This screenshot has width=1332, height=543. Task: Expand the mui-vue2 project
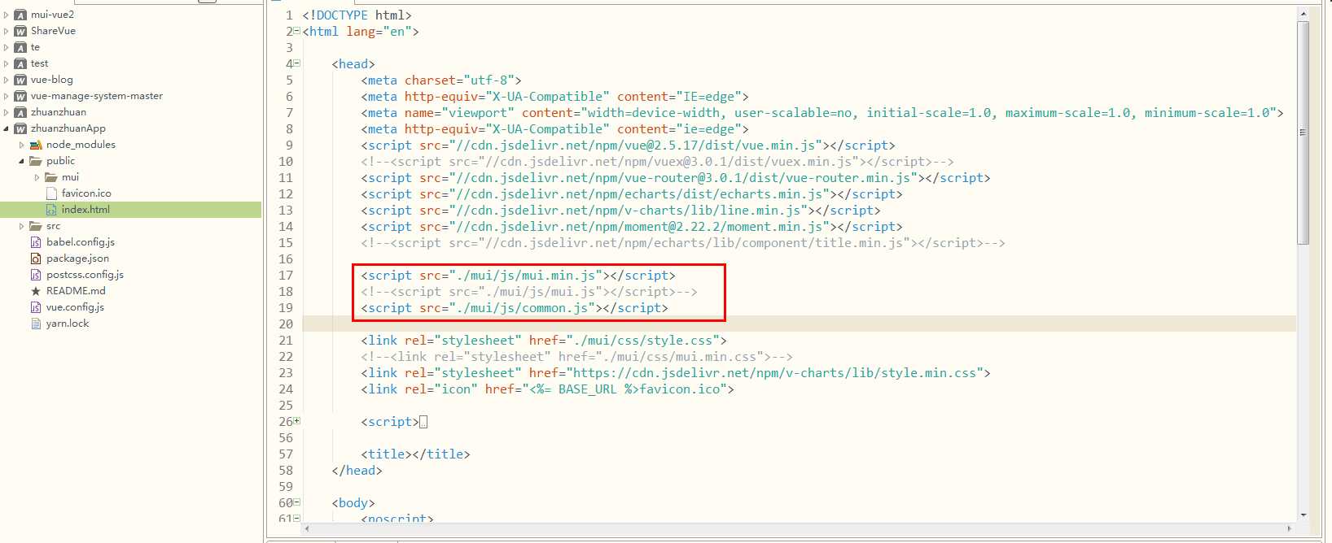[7, 15]
